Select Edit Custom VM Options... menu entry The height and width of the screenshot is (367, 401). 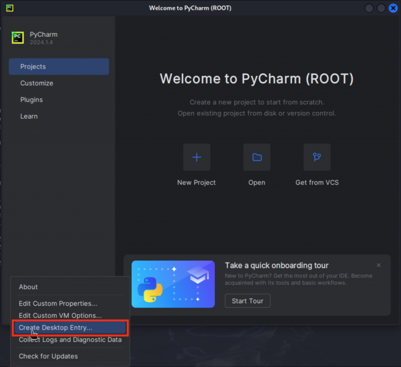tap(70, 316)
